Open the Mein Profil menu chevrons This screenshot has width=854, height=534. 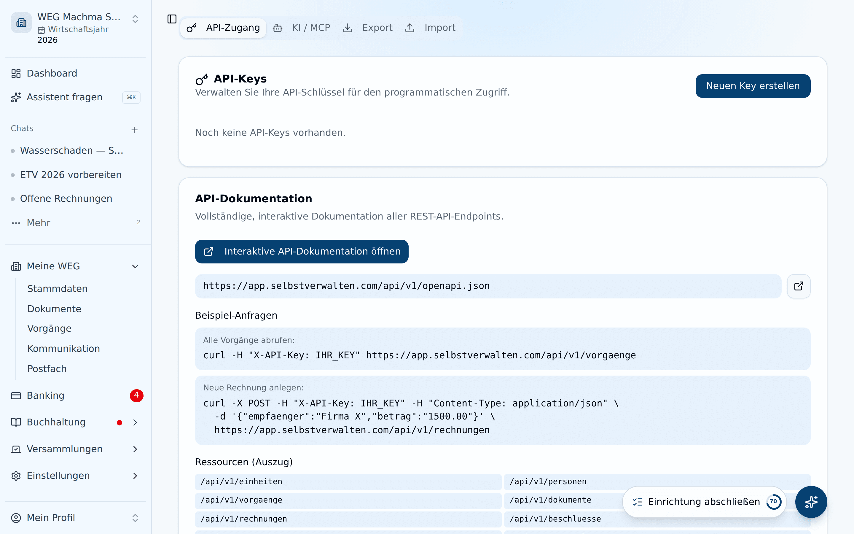[x=135, y=518]
